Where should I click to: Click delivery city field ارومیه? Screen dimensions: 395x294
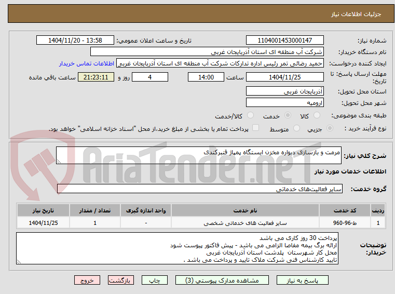point(284,103)
